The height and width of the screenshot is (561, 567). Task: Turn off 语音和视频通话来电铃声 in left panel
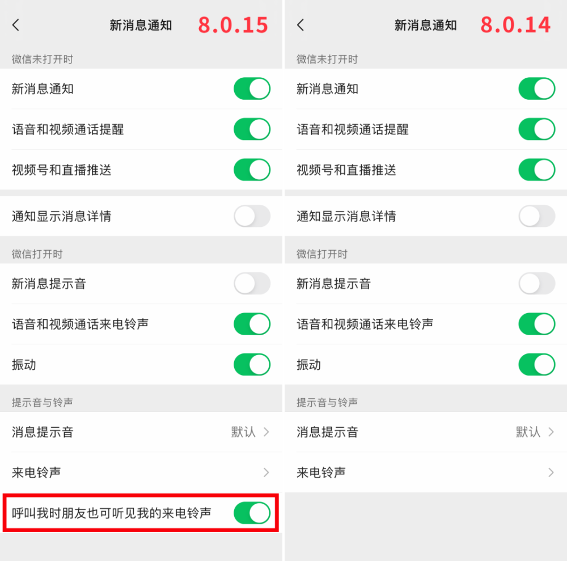point(252,324)
